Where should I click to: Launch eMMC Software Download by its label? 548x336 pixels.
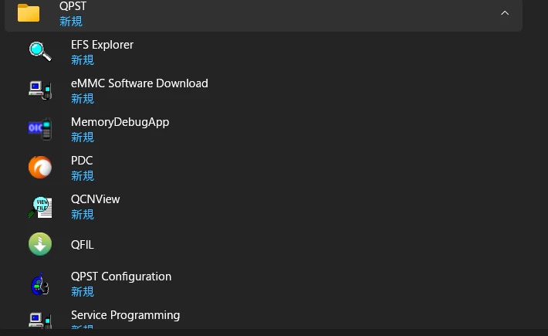click(x=140, y=83)
